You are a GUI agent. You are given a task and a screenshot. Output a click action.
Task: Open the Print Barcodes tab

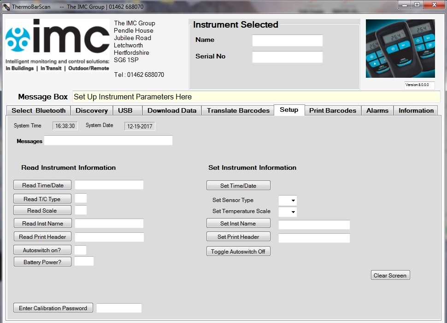[x=333, y=110]
